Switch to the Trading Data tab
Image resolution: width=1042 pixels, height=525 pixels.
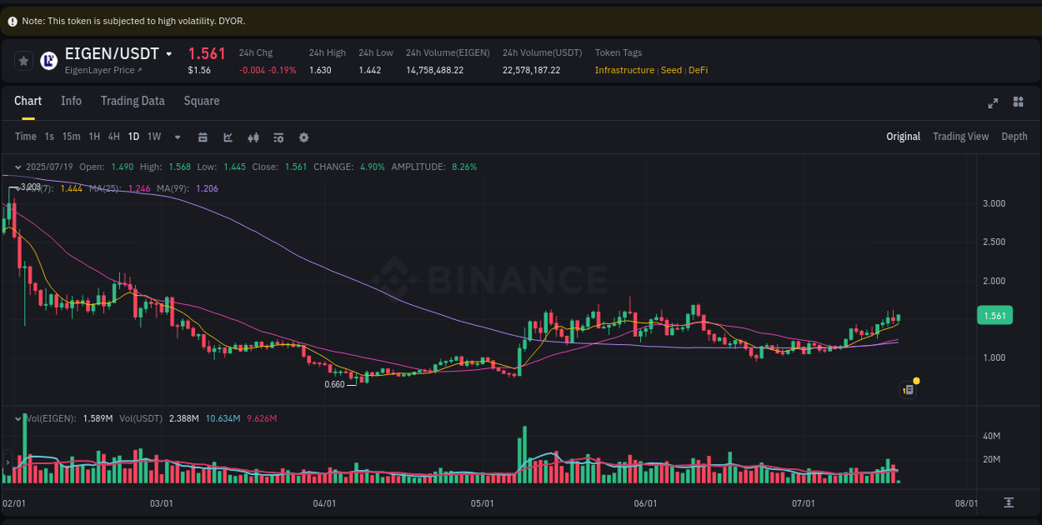tap(133, 101)
